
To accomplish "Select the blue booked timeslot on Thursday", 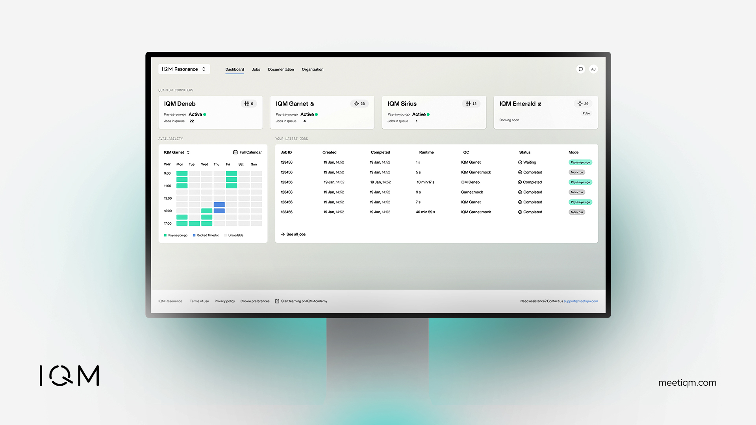I will (x=219, y=205).
